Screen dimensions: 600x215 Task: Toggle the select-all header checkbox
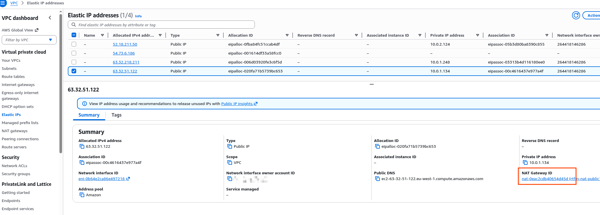coord(74,35)
